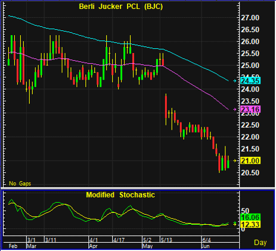Click the 26.50 price axis label
This screenshot has height=251, width=276.
pos(250,30)
